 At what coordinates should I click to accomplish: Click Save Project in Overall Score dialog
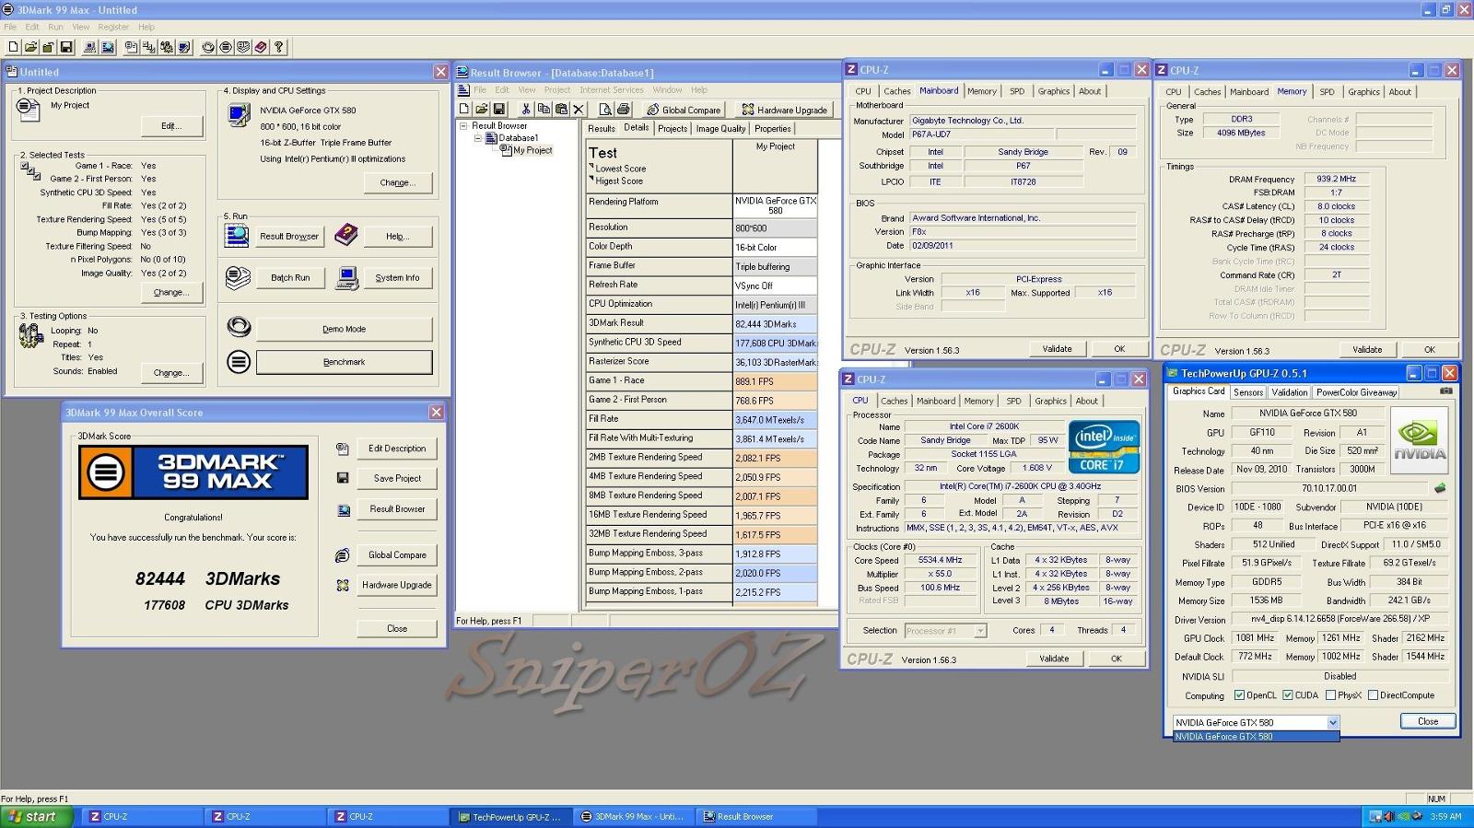[x=397, y=478]
